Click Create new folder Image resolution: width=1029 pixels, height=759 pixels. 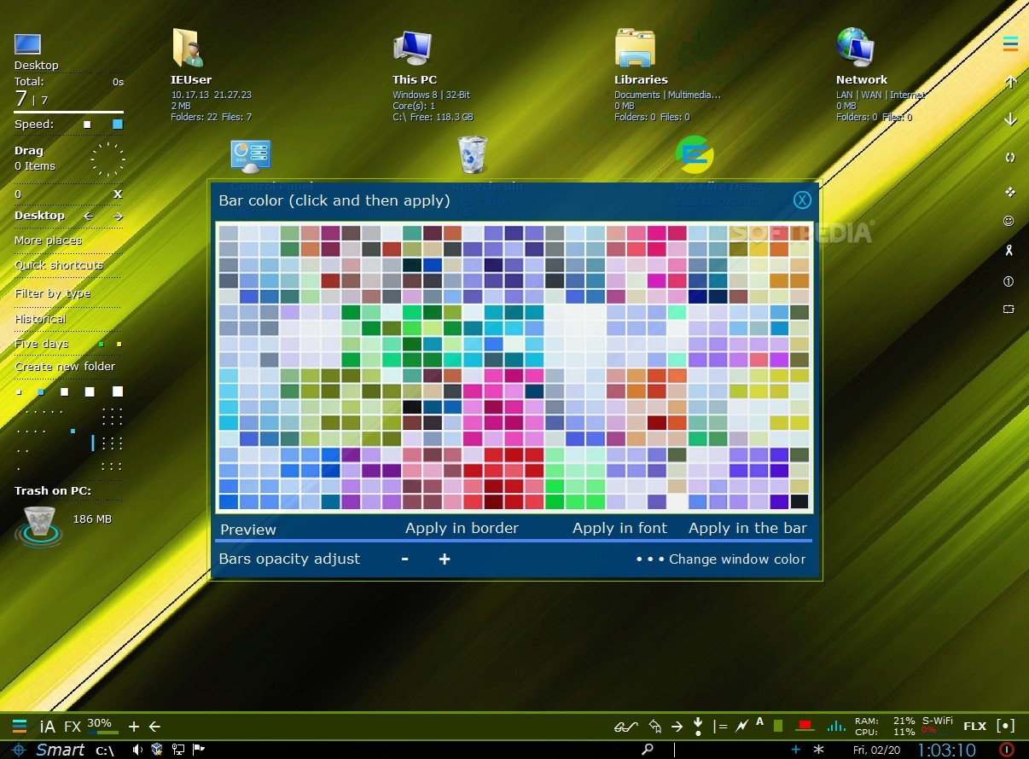65,367
